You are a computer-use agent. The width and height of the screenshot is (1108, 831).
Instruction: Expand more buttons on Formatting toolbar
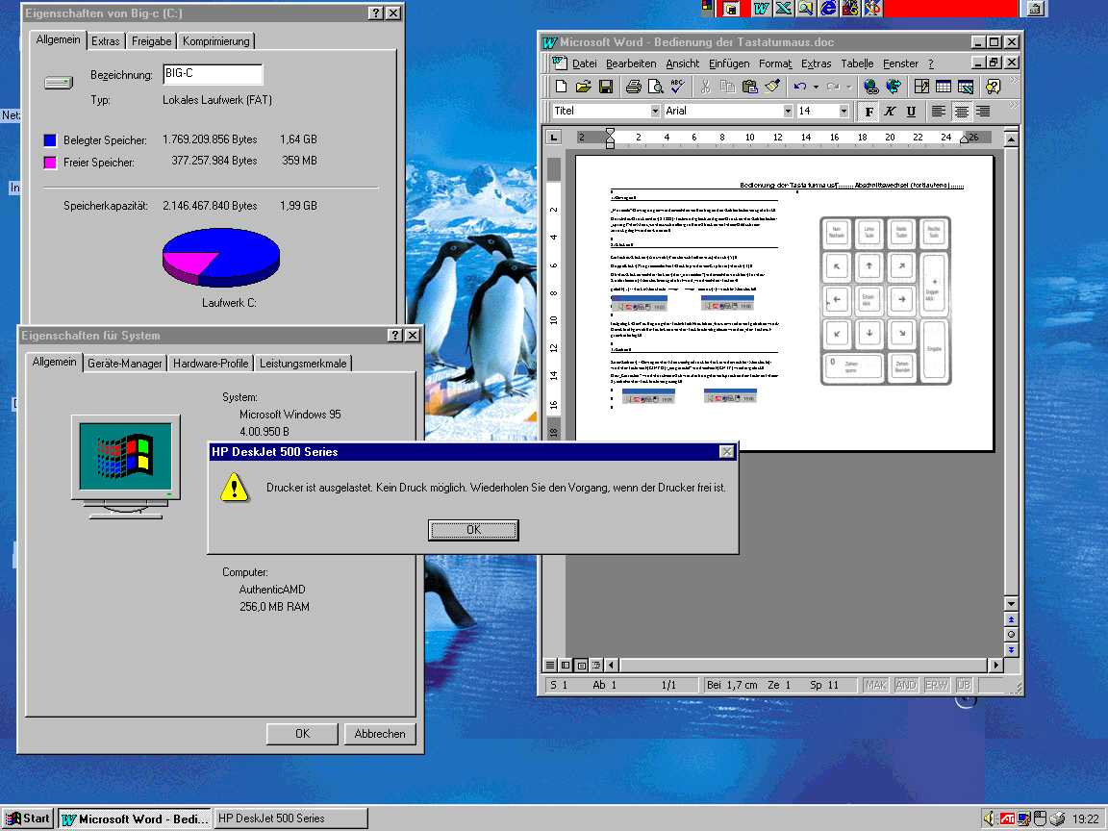tap(1014, 106)
